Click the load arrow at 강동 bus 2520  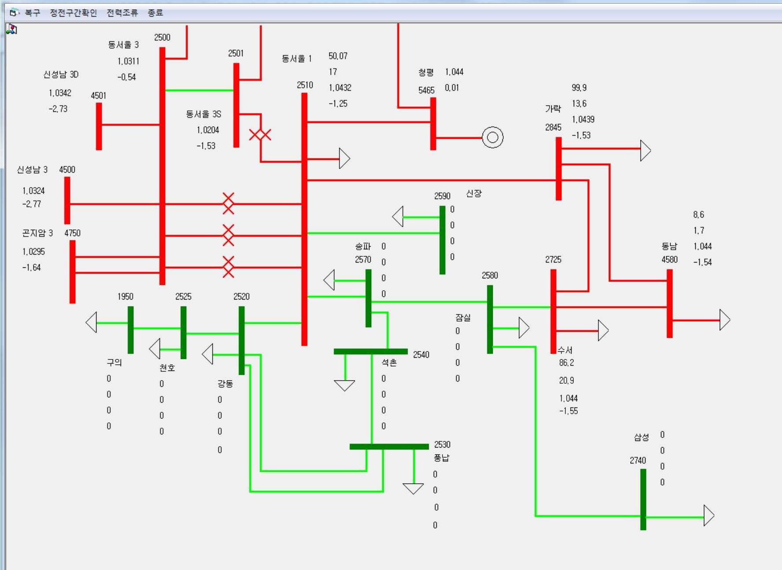[x=207, y=354]
